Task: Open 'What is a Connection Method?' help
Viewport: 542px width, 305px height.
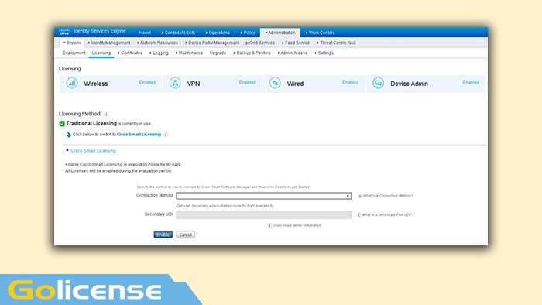Action: click(x=388, y=196)
